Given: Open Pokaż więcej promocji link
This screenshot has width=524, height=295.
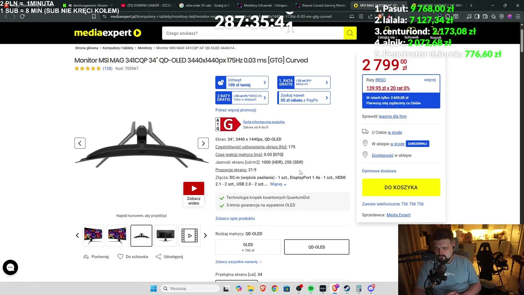Looking at the screenshot, I should pos(236,110).
